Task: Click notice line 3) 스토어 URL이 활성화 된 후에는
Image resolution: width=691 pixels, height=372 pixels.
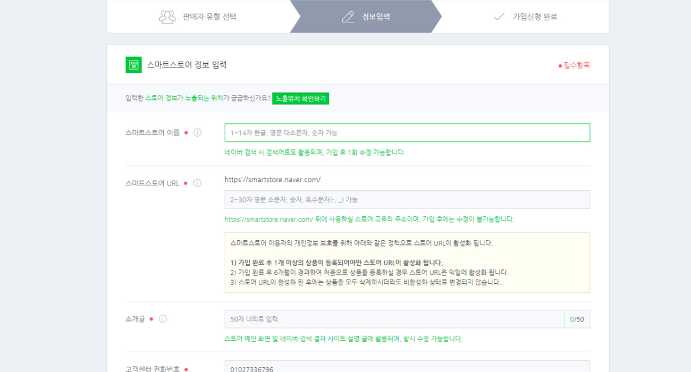Action: [366, 282]
